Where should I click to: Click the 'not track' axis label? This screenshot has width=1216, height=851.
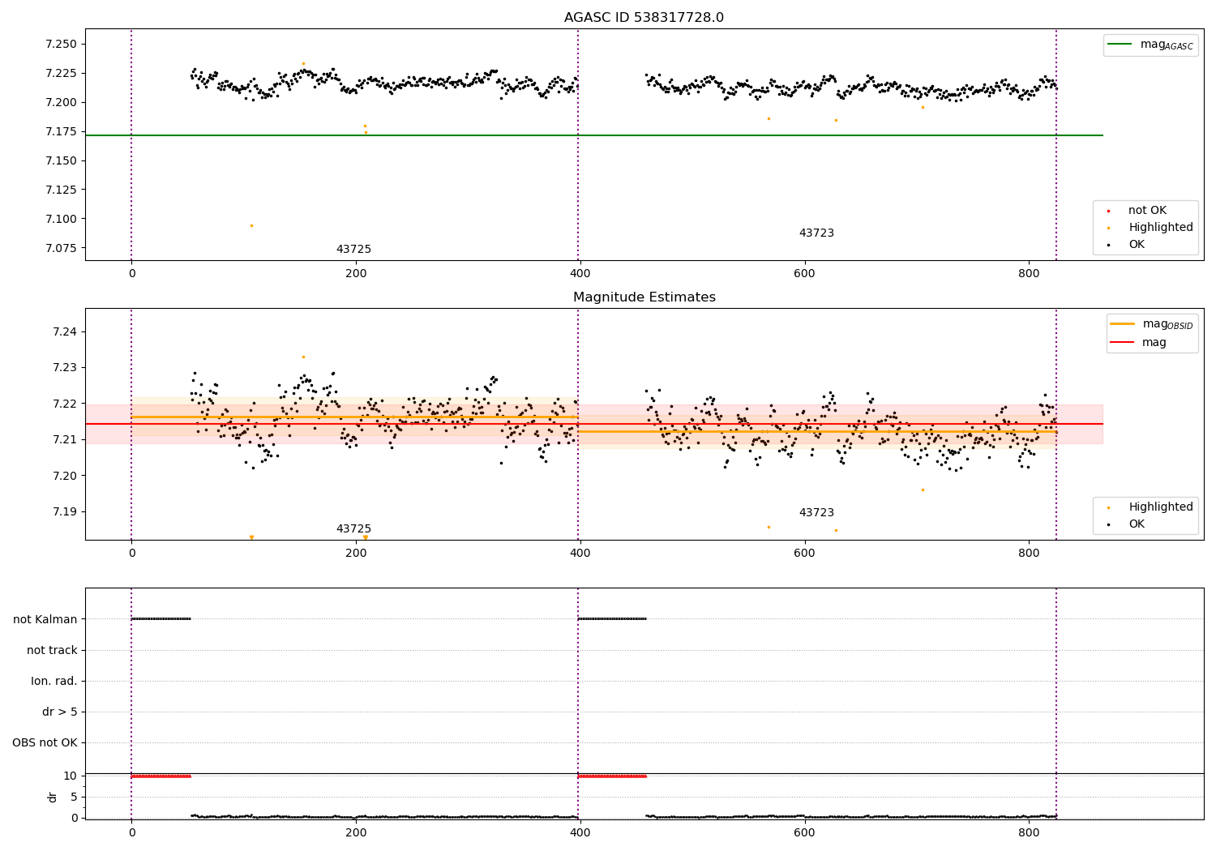52,650
